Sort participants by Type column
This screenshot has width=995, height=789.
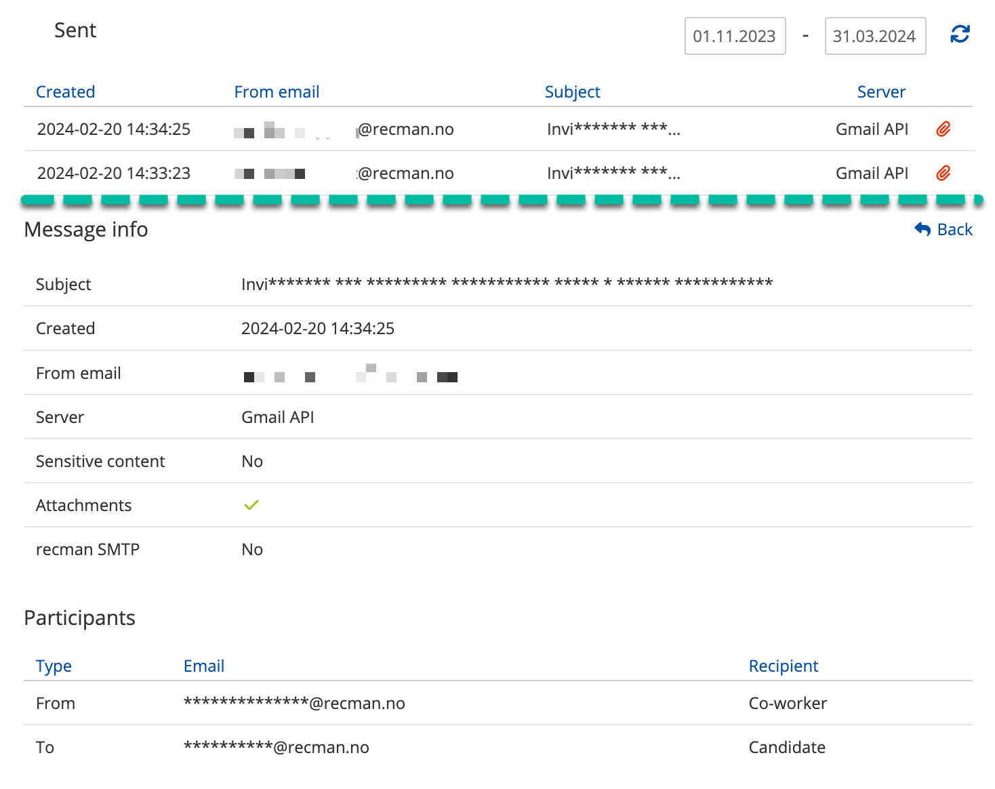point(54,666)
